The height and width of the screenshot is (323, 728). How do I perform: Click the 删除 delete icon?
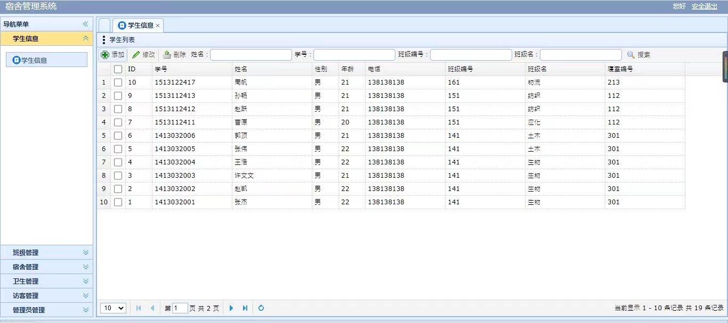click(167, 55)
